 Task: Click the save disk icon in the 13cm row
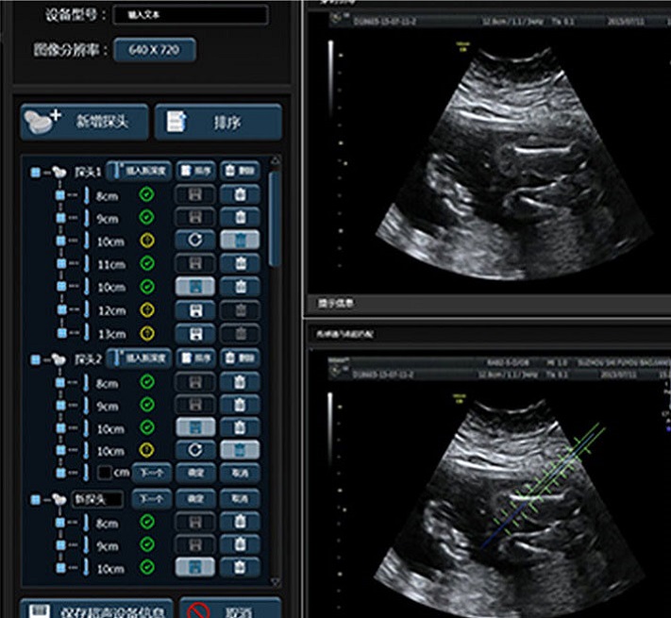tap(193, 332)
